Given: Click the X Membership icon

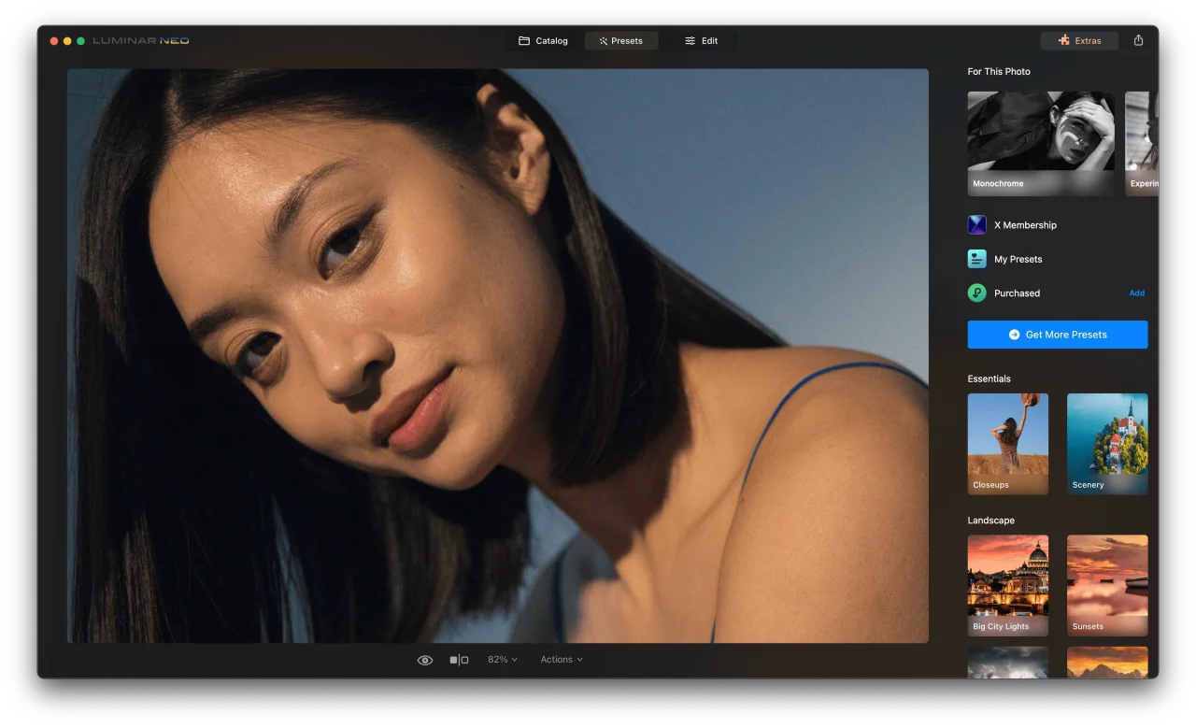Looking at the screenshot, I should coord(976,225).
